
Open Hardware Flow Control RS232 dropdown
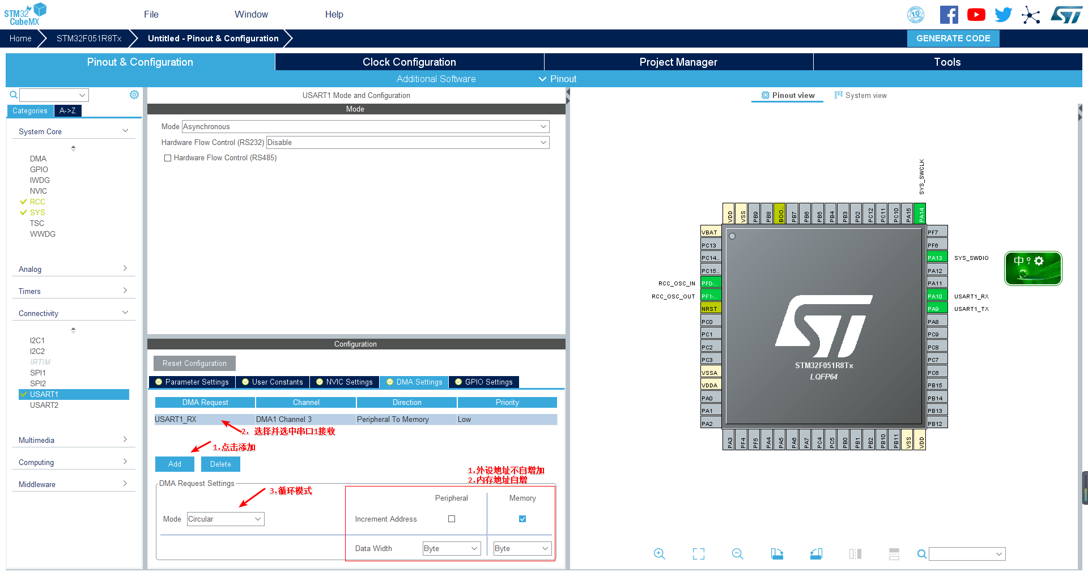pos(407,143)
